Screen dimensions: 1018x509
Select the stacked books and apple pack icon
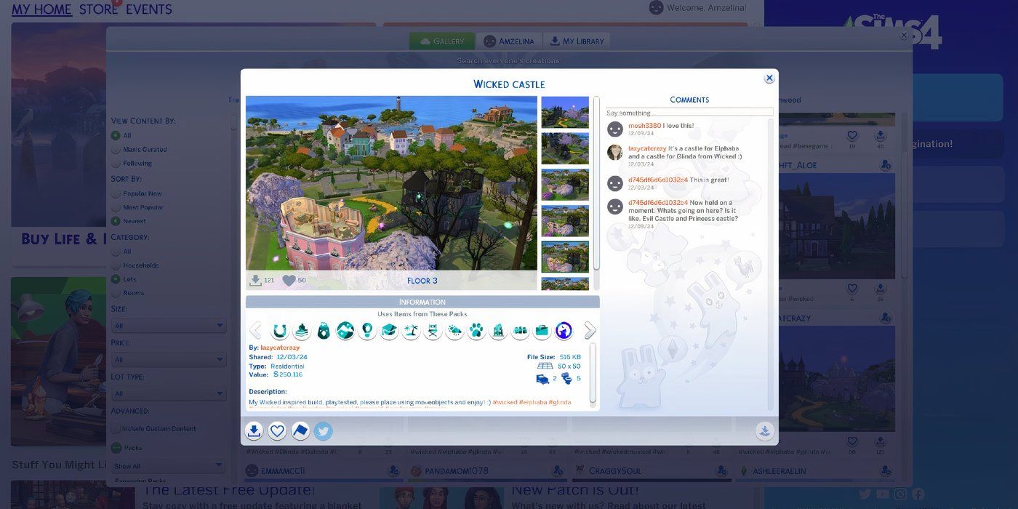[x=301, y=331]
